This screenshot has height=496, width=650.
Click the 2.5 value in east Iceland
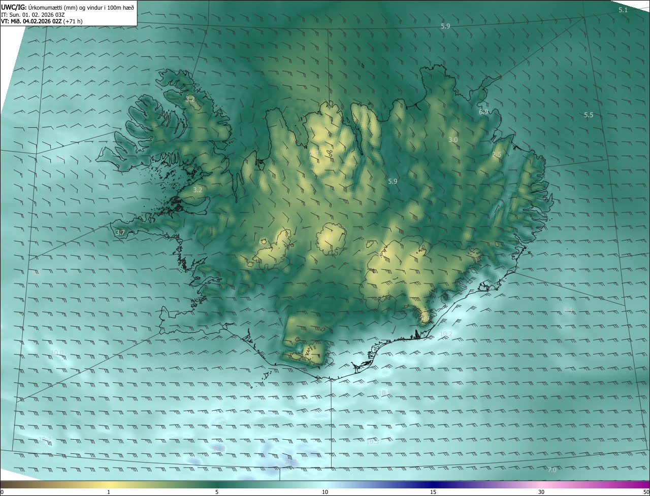coord(497,154)
